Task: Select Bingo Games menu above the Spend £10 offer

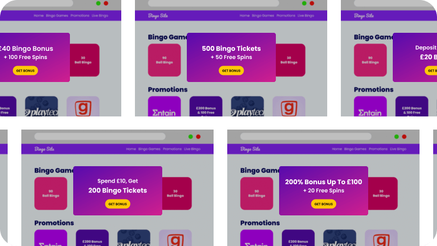Action: click(x=149, y=149)
